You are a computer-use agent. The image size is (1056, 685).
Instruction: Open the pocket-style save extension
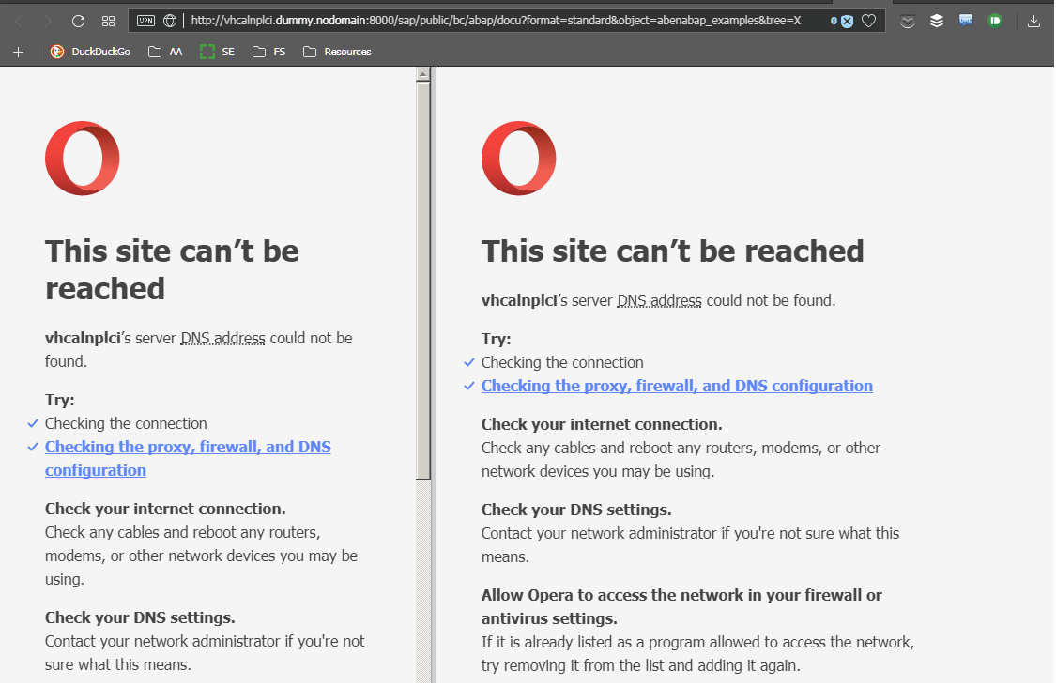click(x=908, y=22)
